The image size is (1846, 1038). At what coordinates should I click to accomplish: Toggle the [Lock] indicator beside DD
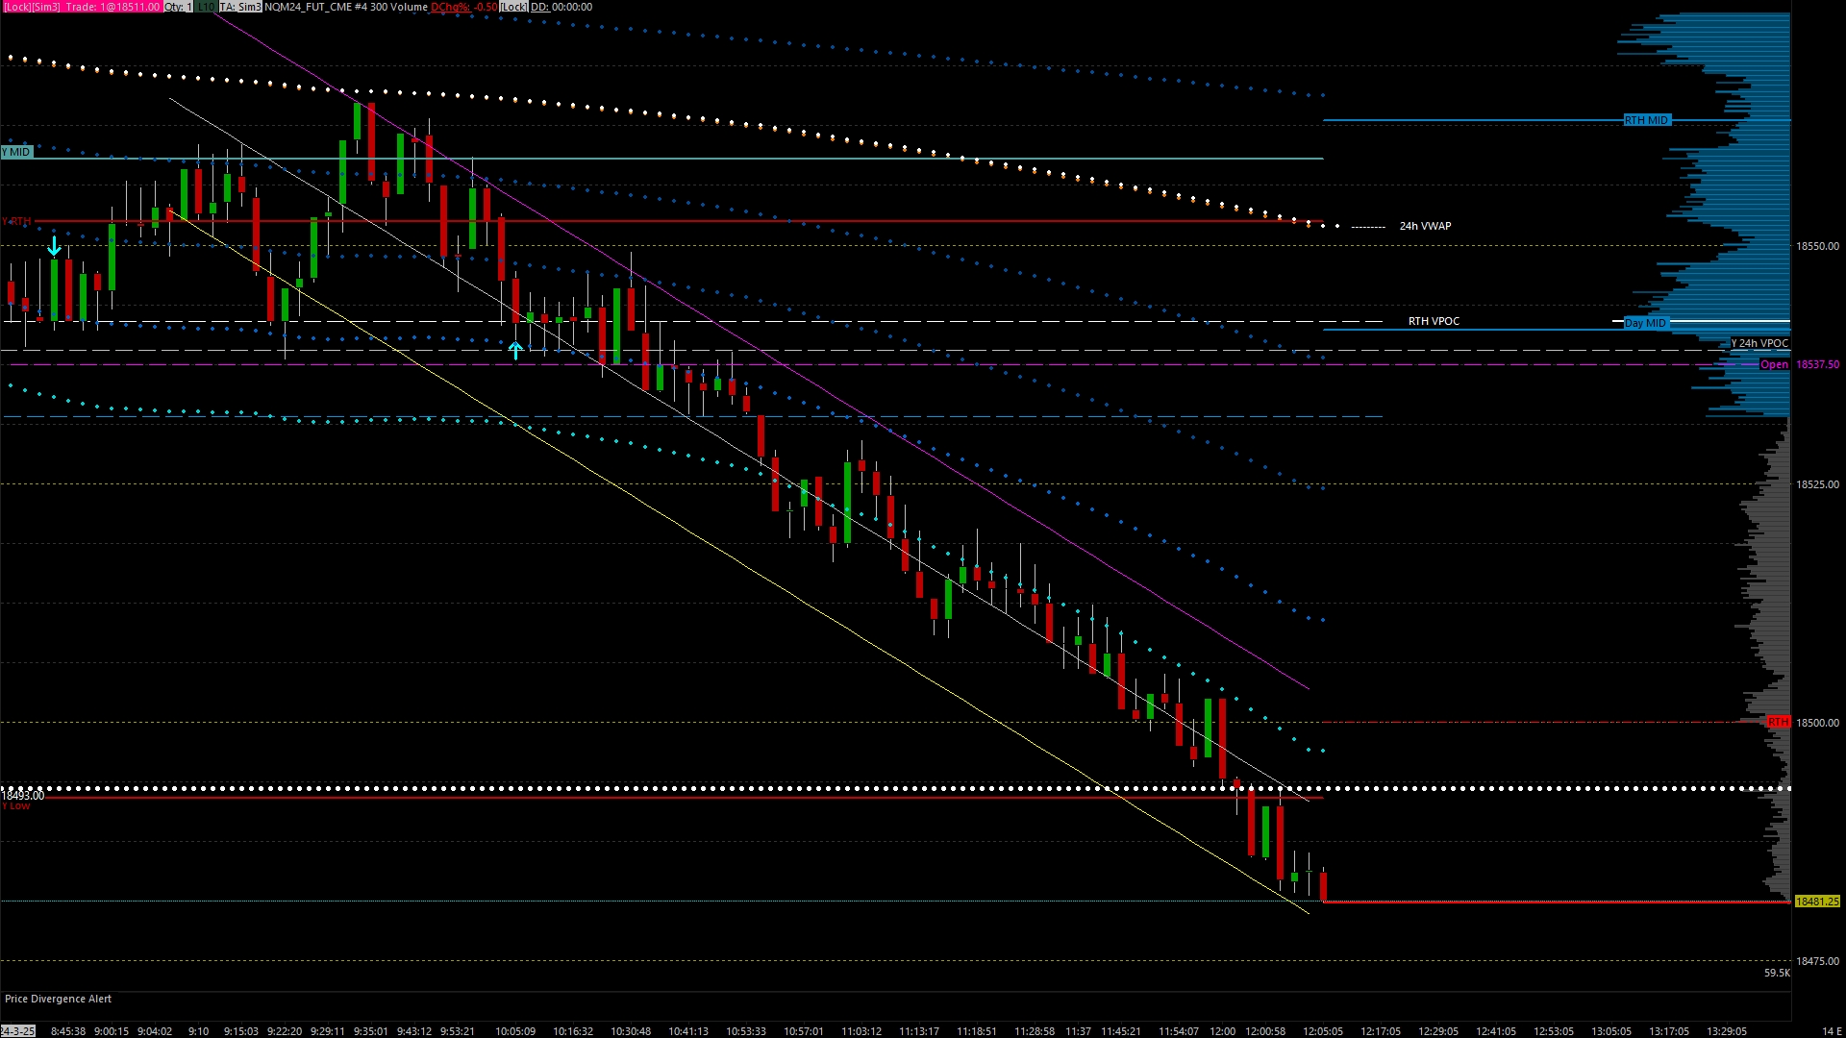[513, 7]
